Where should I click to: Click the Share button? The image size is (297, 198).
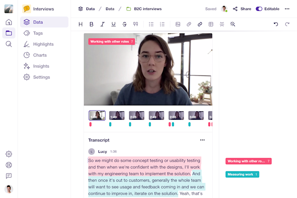242,9
